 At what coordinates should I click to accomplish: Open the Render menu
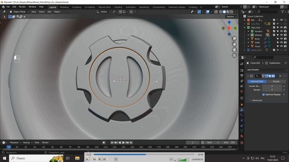22,7
